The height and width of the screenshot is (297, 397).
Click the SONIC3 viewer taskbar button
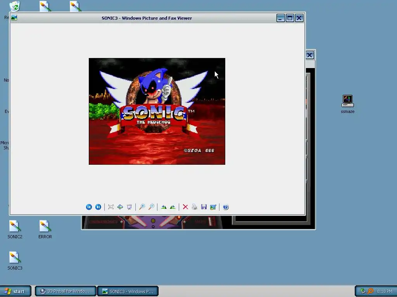[x=128, y=291]
